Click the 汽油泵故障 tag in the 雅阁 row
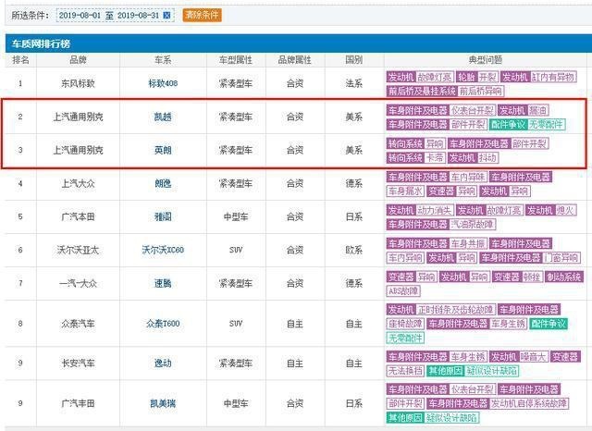The width and height of the screenshot is (592, 431). (472, 224)
